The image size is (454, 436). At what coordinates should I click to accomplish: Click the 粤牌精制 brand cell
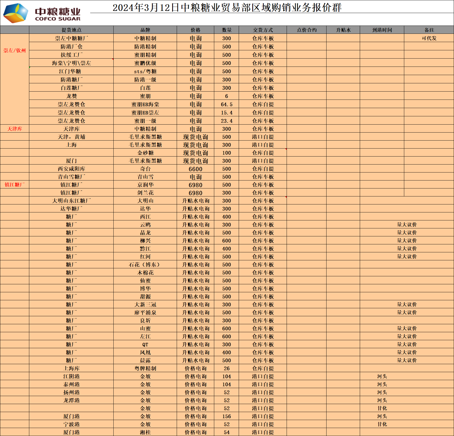145,369
